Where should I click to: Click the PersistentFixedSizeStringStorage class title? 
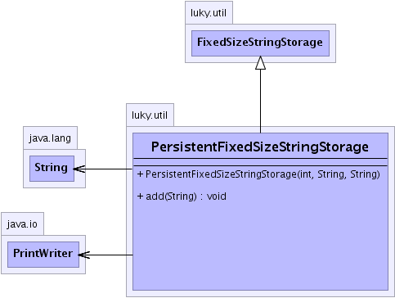[260, 147]
